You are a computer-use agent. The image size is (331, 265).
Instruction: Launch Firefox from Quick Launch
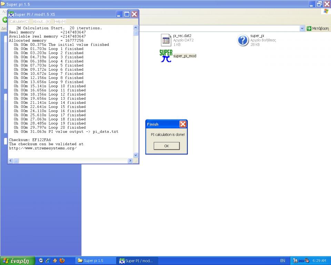62,261
